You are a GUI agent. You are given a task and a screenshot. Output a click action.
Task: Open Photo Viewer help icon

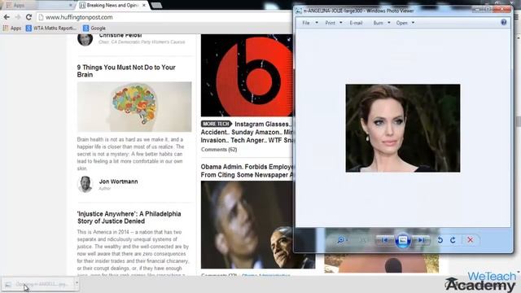coord(504,22)
